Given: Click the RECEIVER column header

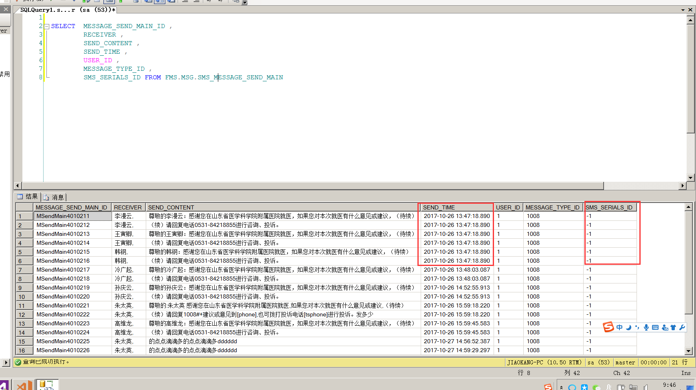Looking at the screenshot, I should [128, 207].
